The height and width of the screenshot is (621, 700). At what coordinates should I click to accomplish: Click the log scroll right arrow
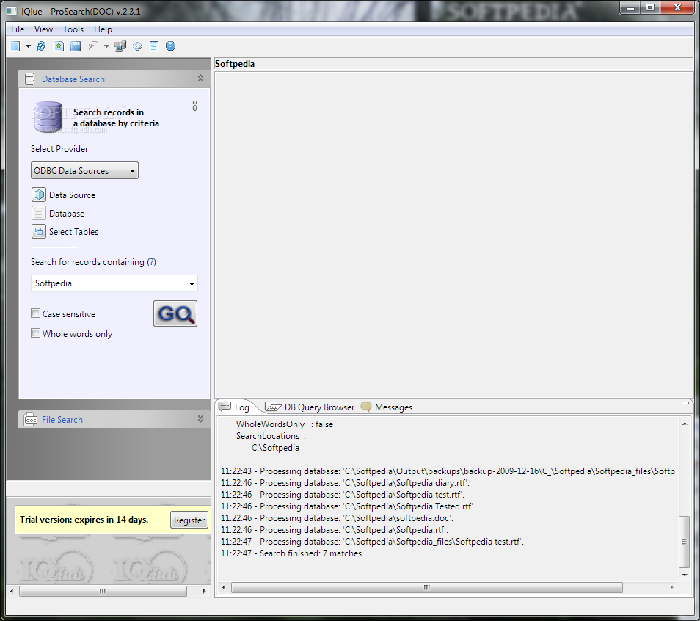(671, 587)
